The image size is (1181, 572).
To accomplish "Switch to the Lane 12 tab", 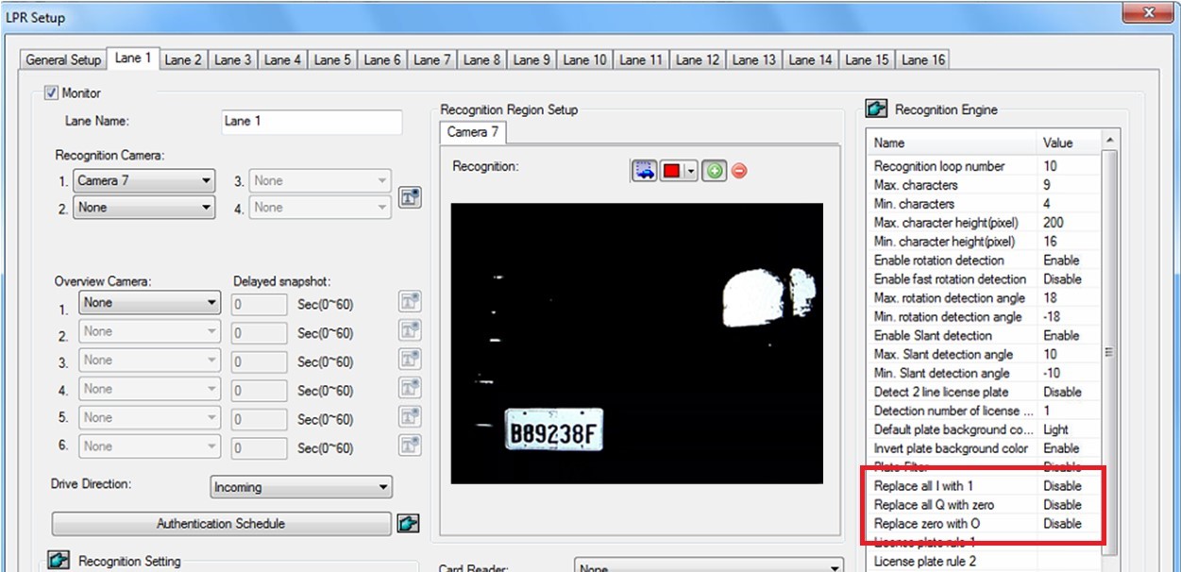I will (x=697, y=59).
